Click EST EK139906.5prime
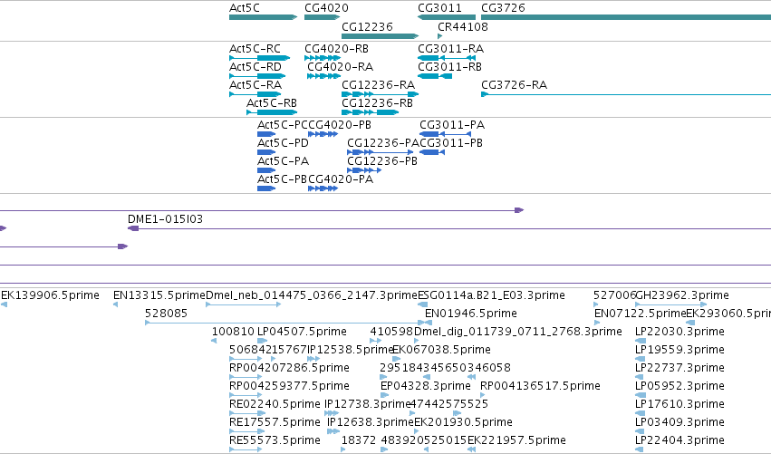771x454 pixels. (x=4, y=305)
